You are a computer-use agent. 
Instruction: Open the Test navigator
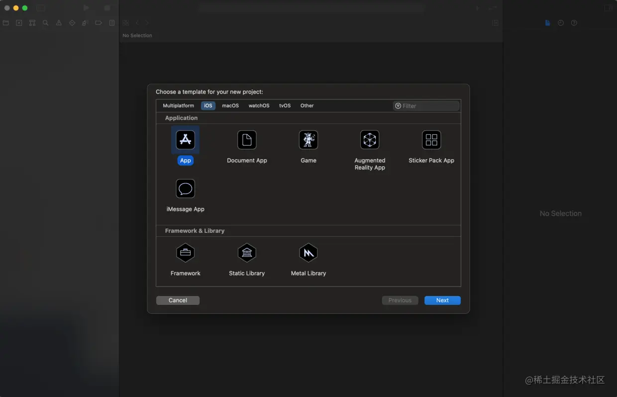pos(72,23)
